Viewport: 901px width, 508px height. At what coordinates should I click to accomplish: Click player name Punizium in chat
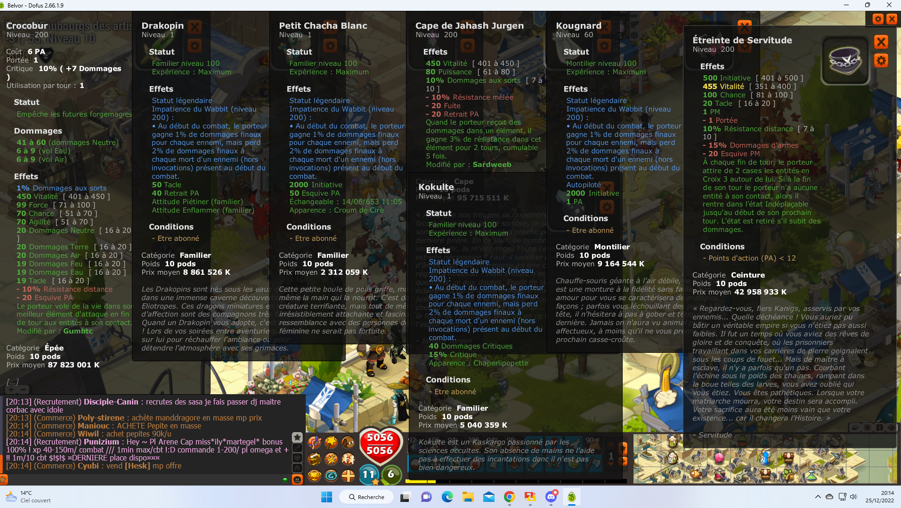[101, 442]
